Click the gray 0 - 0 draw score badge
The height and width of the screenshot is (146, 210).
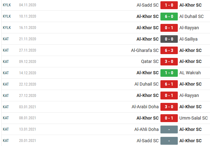click(169, 39)
